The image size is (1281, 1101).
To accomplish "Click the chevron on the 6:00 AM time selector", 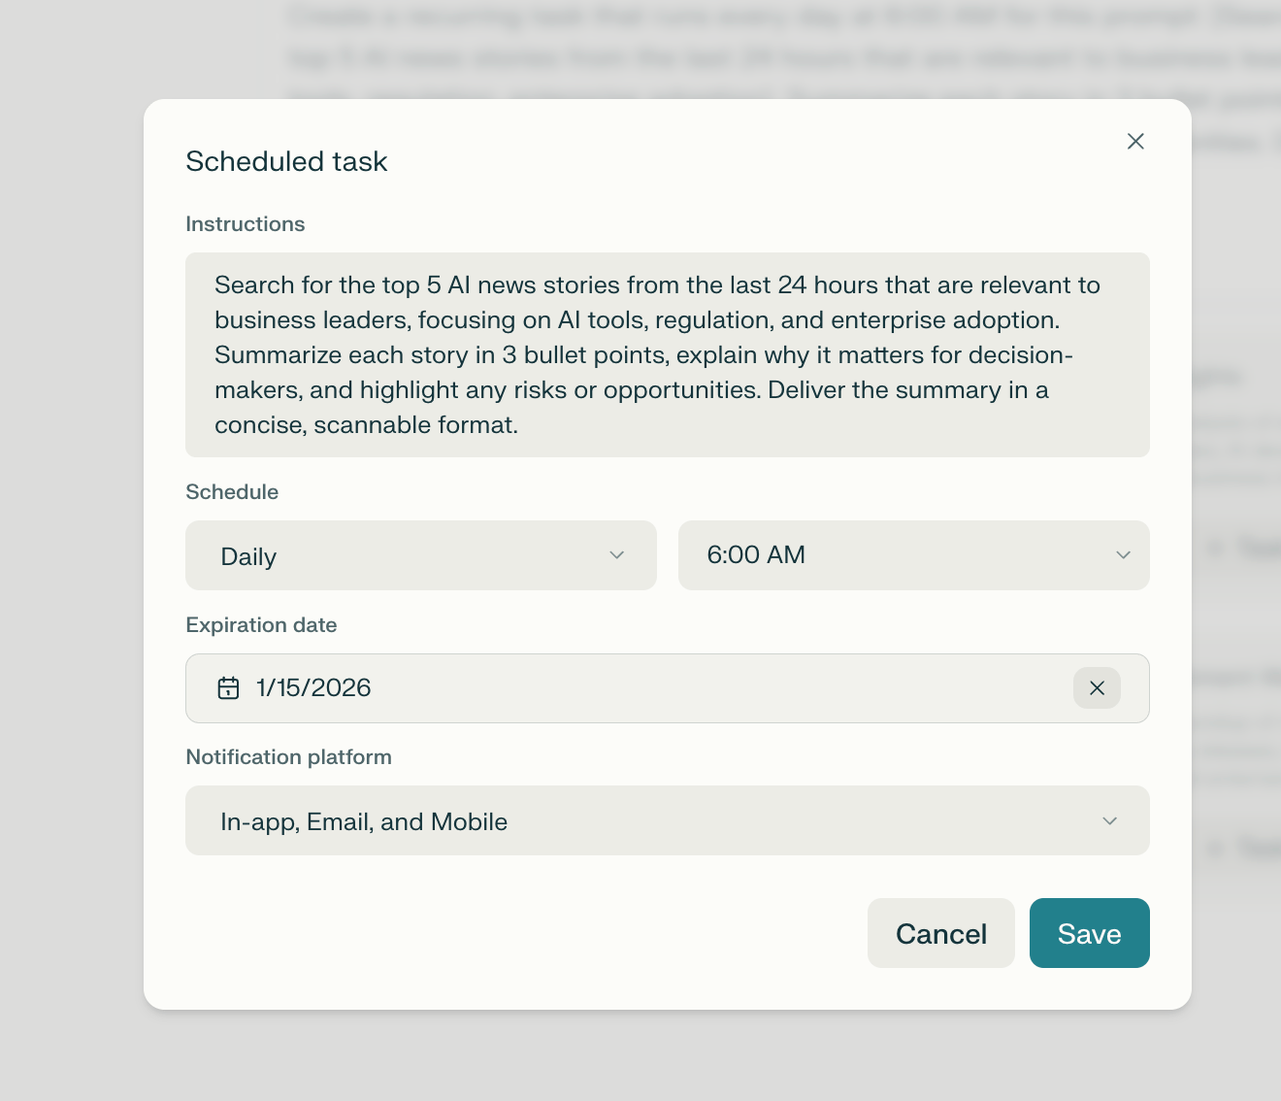I will (1123, 555).
